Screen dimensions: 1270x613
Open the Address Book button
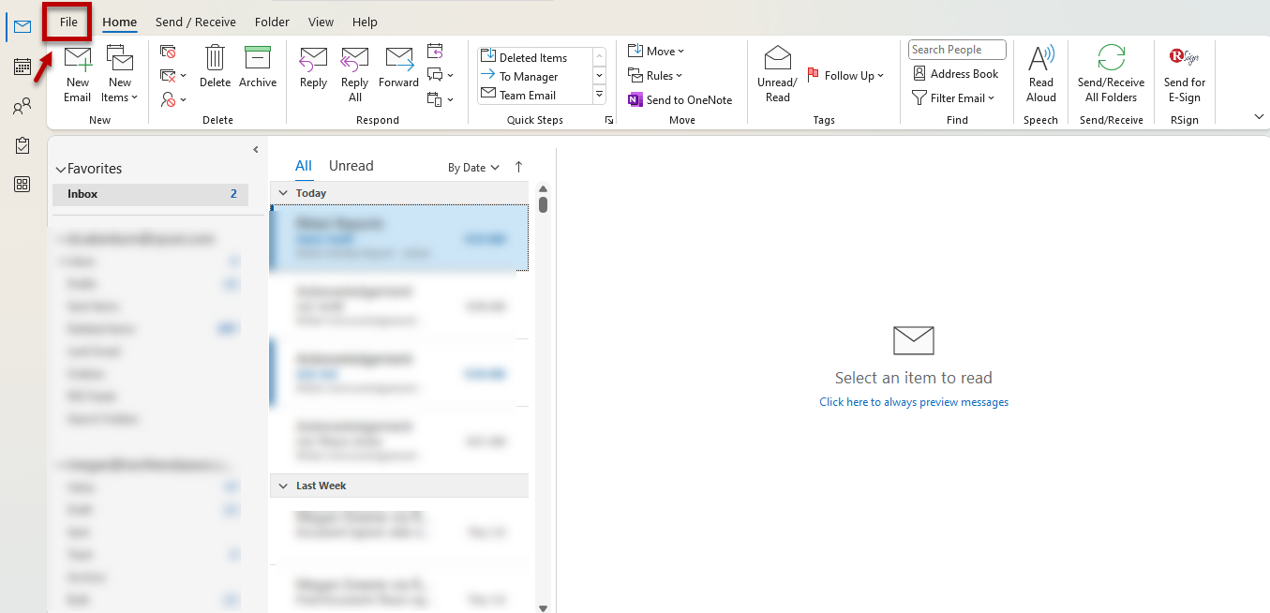point(955,74)
